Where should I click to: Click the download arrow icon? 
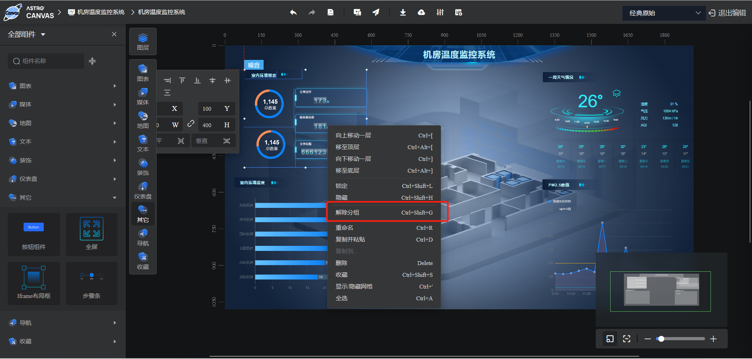pos(403,13)
